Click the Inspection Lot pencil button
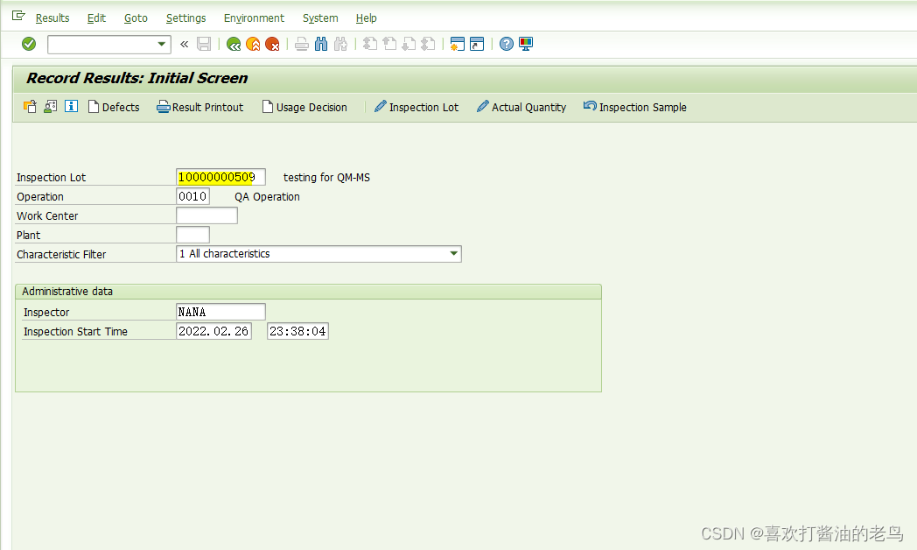The width and height of the screenshot is (917, 550). [416, 107]
